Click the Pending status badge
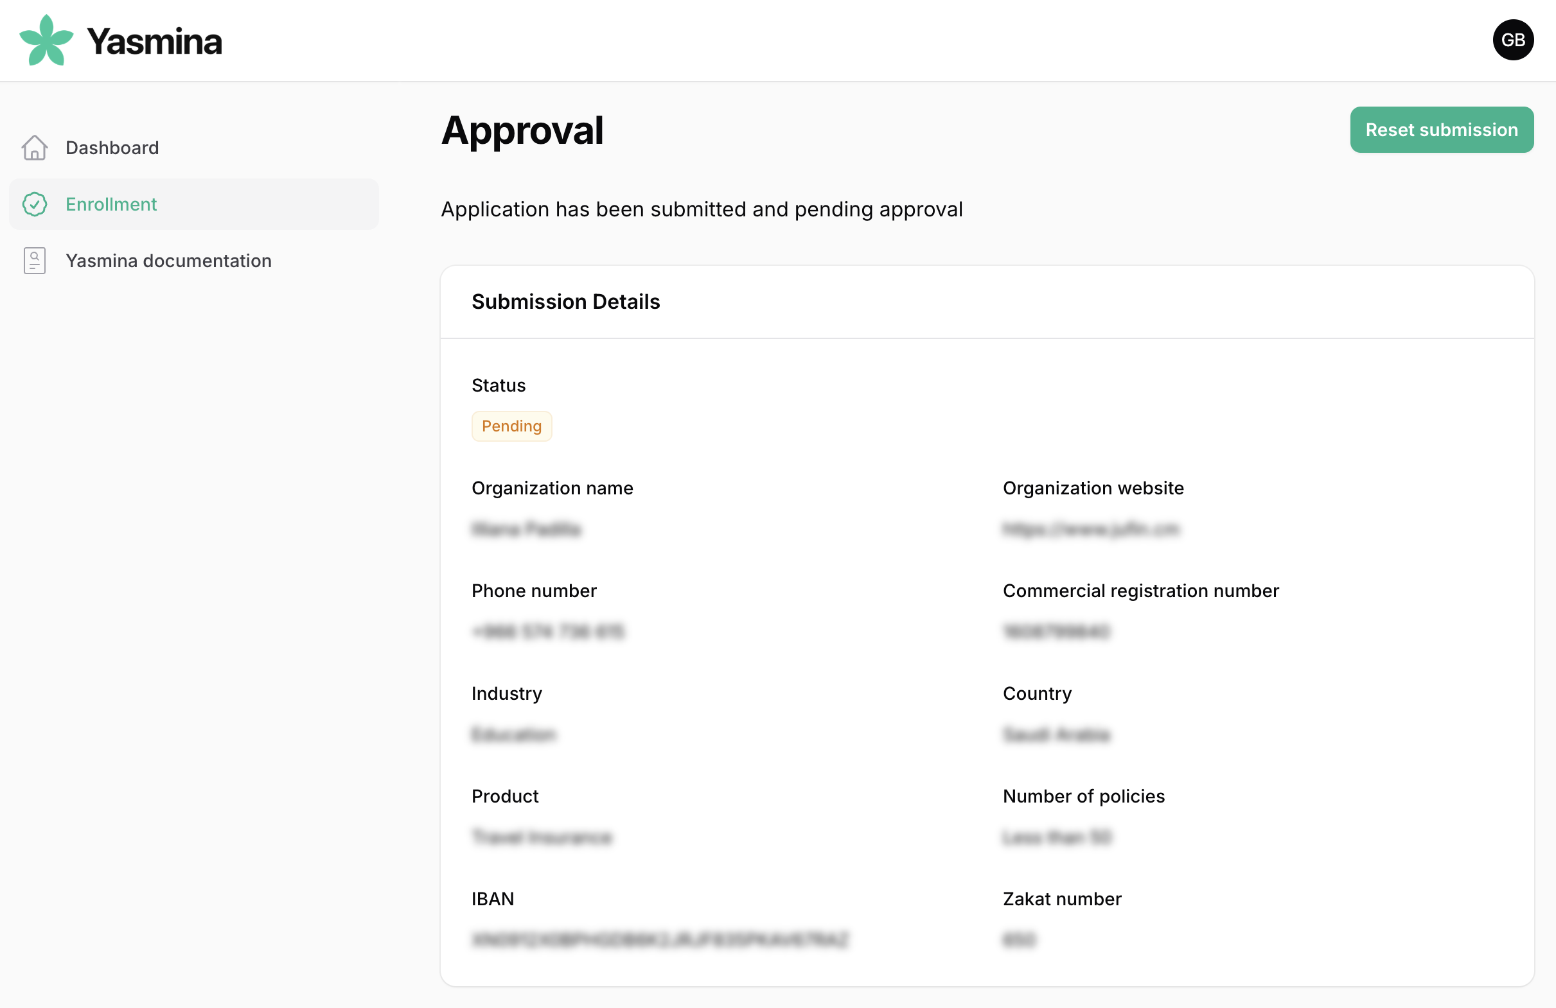Image resolution: width=1556 pixels, height=1008 pixels. [x=511, y=426]
